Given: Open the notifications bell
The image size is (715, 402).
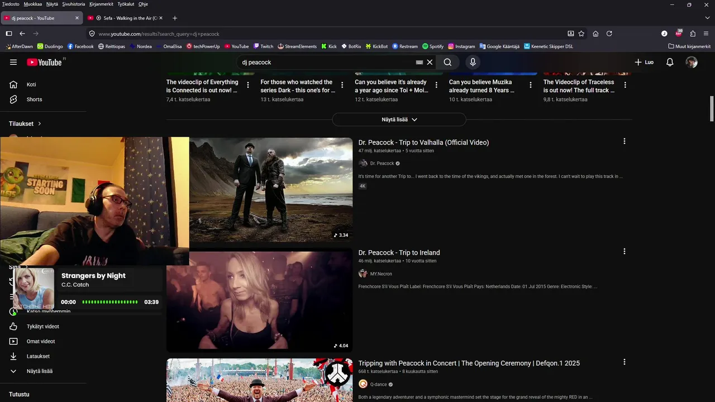Looking at the screenshot, I should (x=670, y=63).
